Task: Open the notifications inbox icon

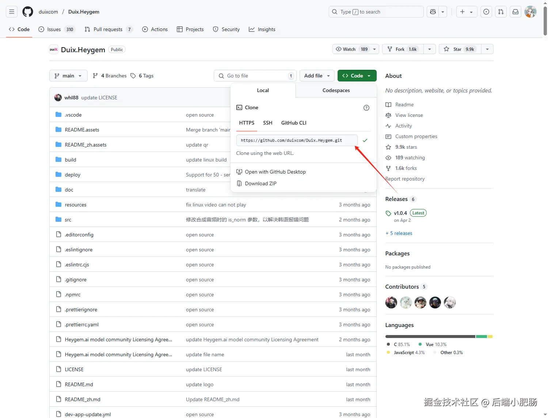Action: pyautogui.click(x=515, y=12)
